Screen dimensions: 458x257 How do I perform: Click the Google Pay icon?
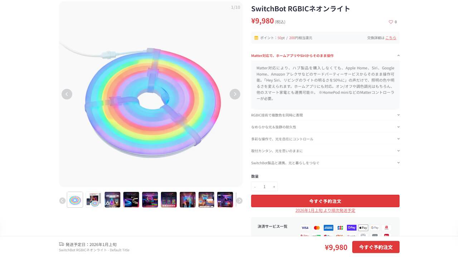coord(375,228)
